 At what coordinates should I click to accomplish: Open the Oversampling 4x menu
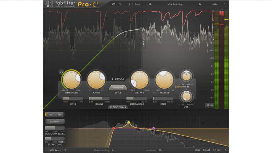(x=113, y=150)
